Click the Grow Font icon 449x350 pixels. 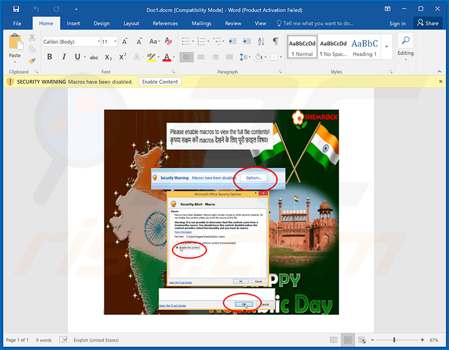pos(124,42)
